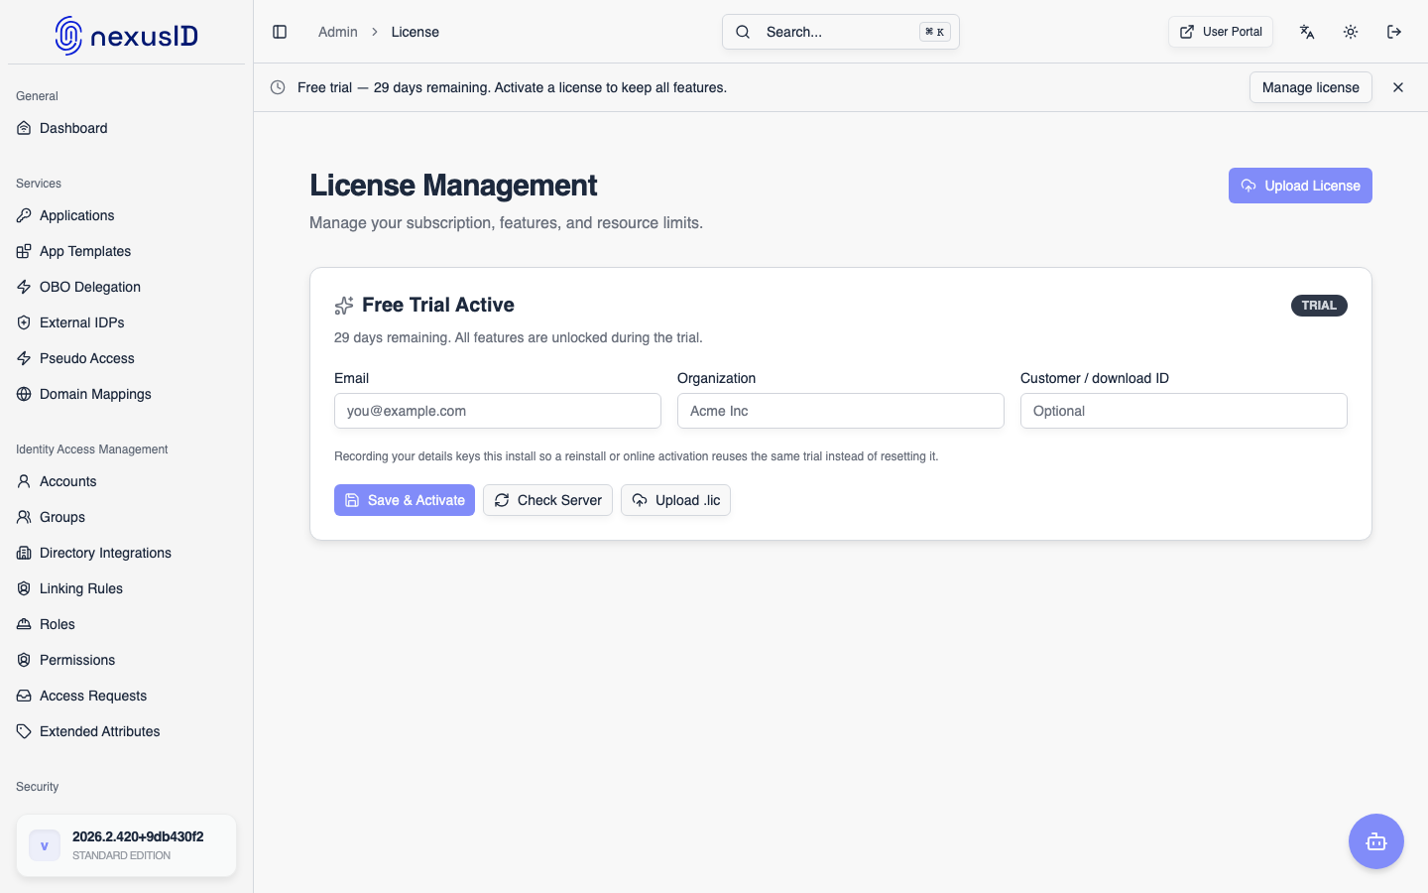Open Dashboard from the sidebar
Screen dimensions: 1428x893
click(x=126, y=128)
